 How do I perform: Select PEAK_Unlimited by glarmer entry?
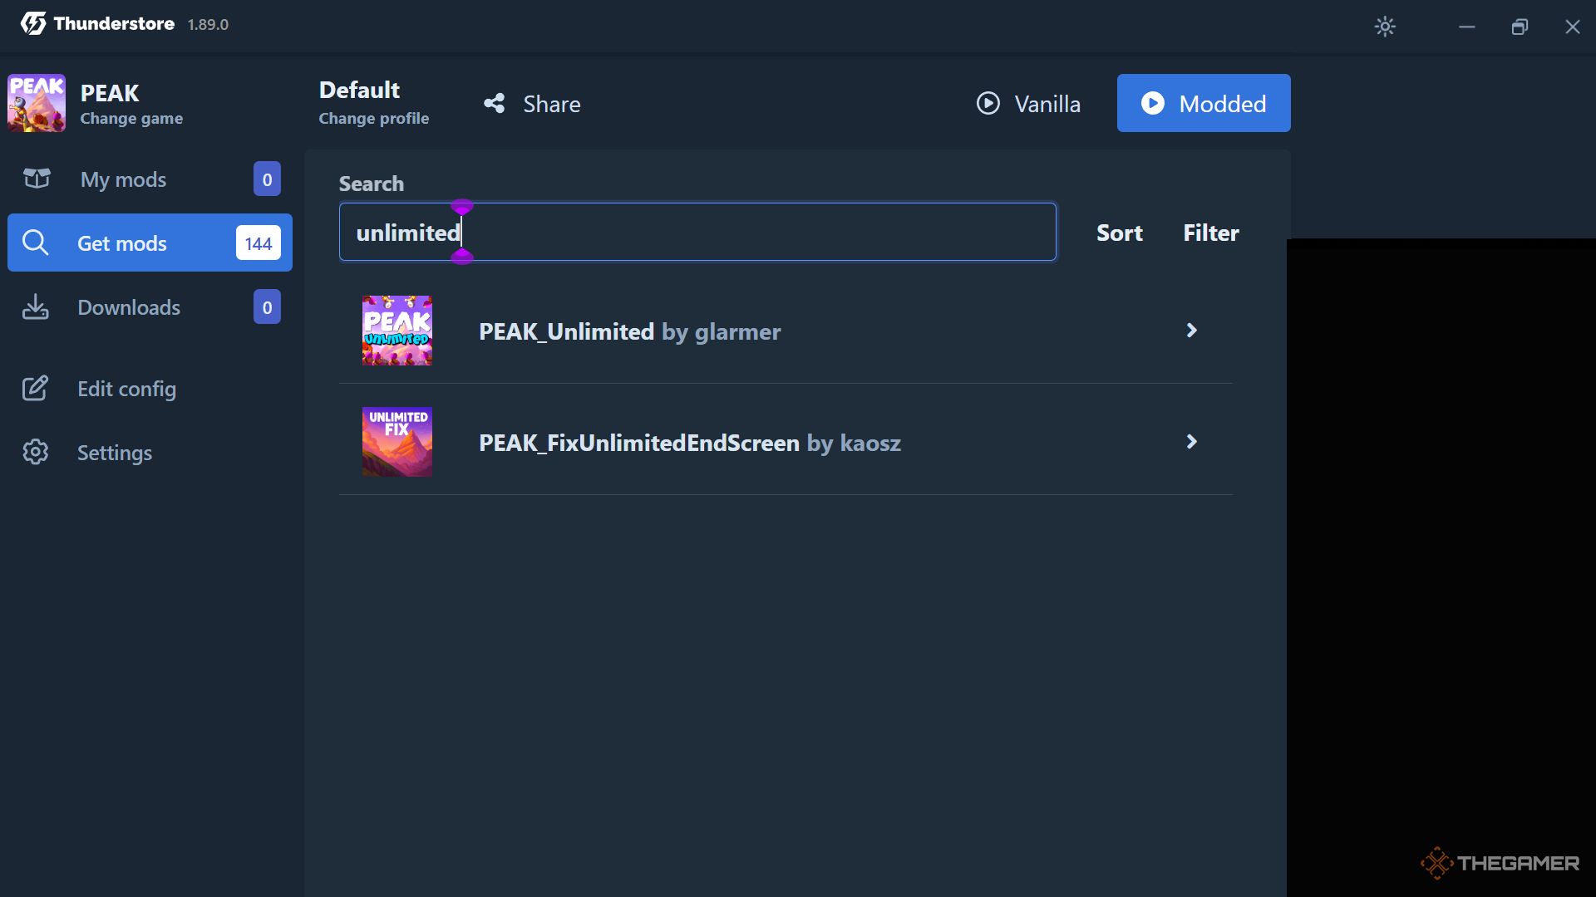click(x=786, y=331)
